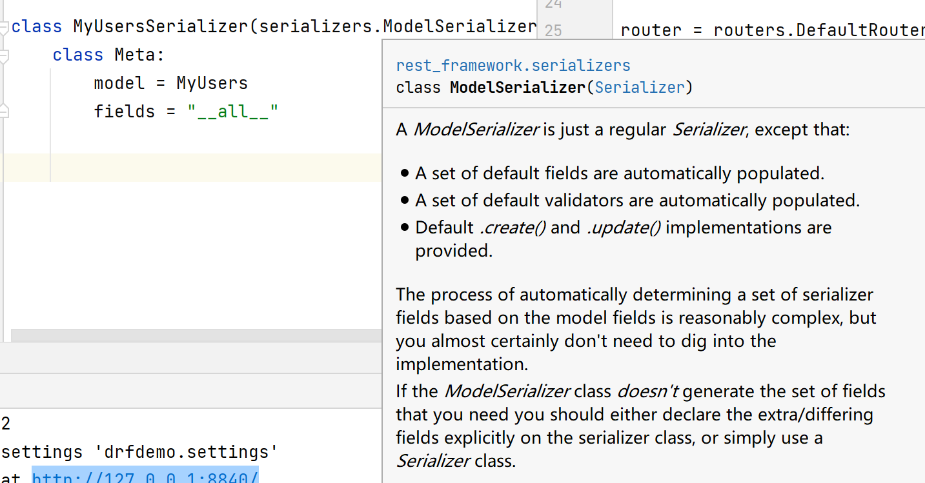Open the rest_framework.serializers module link
This screenshot has width=925, height=483.
[513, 66]
